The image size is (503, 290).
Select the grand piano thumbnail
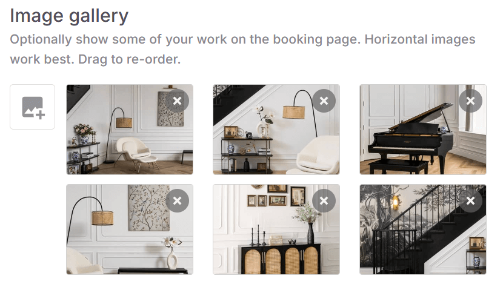[x=423, y=130]
